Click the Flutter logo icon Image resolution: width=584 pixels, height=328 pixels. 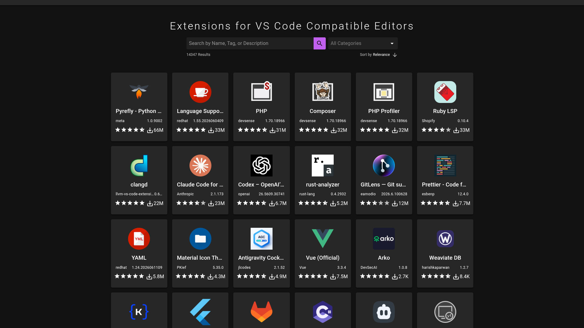coord(200,312)
